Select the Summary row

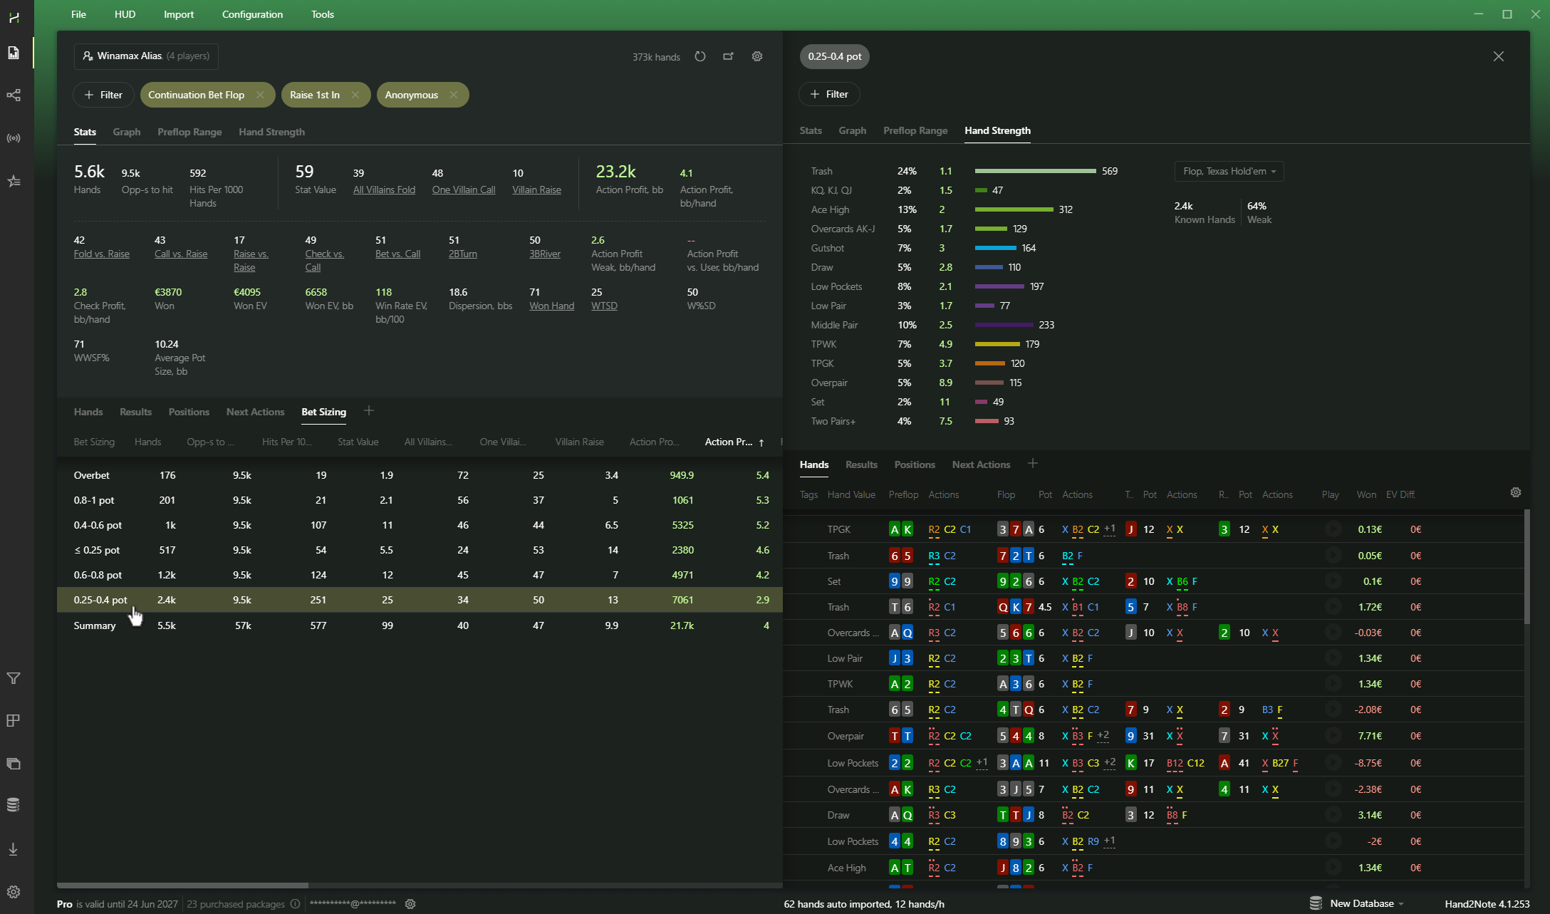click(420, 625)
